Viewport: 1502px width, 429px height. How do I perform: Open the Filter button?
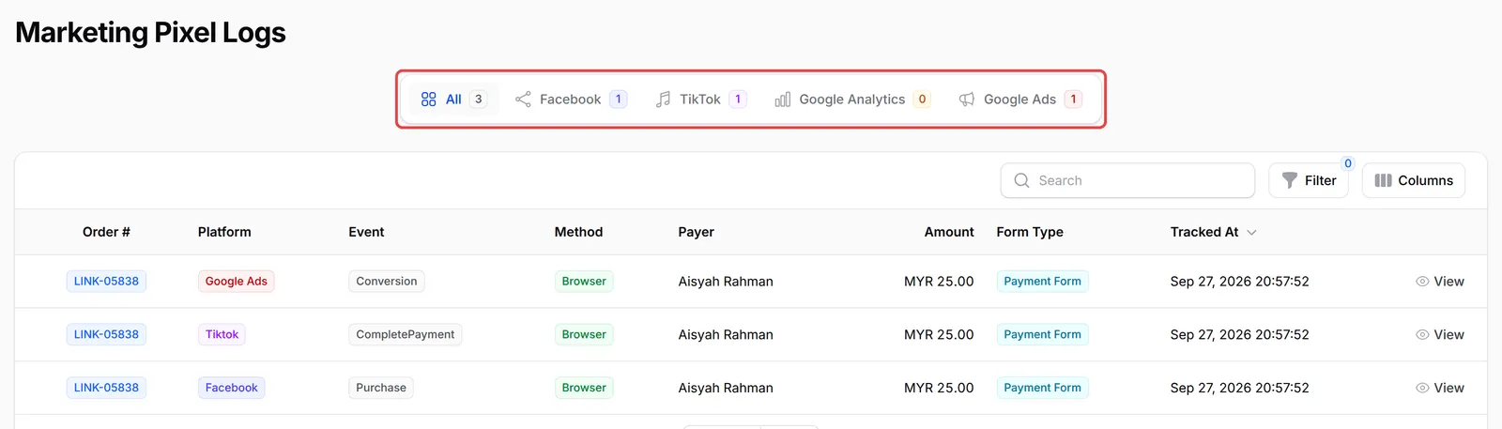click(1309, 180)
